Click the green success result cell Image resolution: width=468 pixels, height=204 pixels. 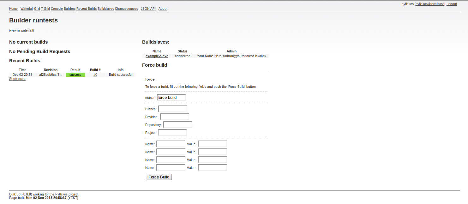point(75,75)
